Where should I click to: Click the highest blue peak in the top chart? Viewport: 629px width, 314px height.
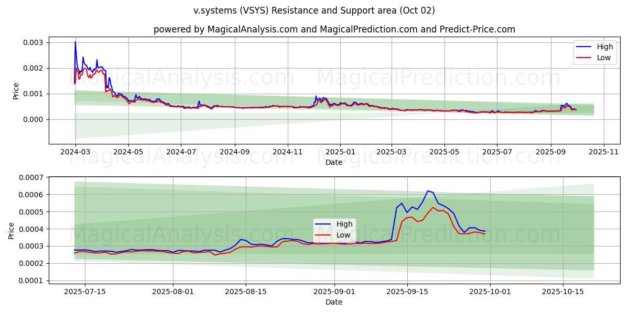click(x=75, y=42)
